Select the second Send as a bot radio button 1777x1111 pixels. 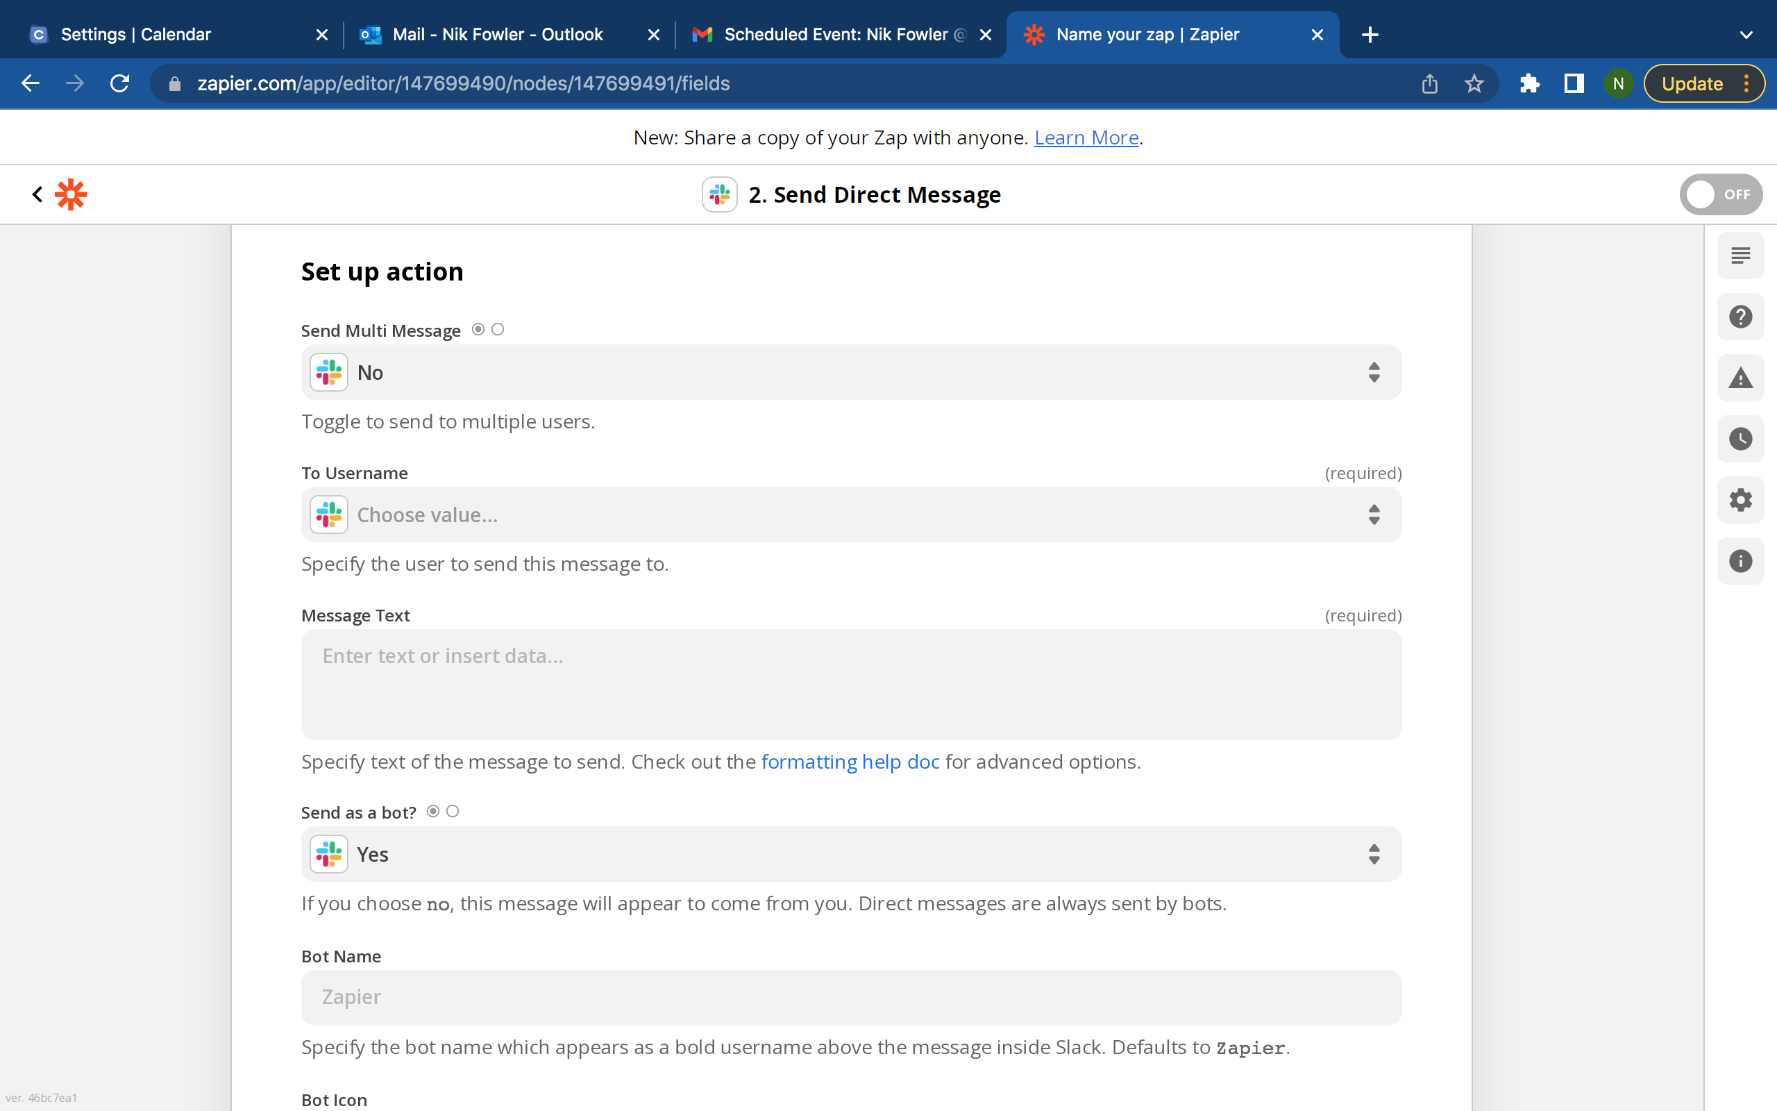click(453, 811)
